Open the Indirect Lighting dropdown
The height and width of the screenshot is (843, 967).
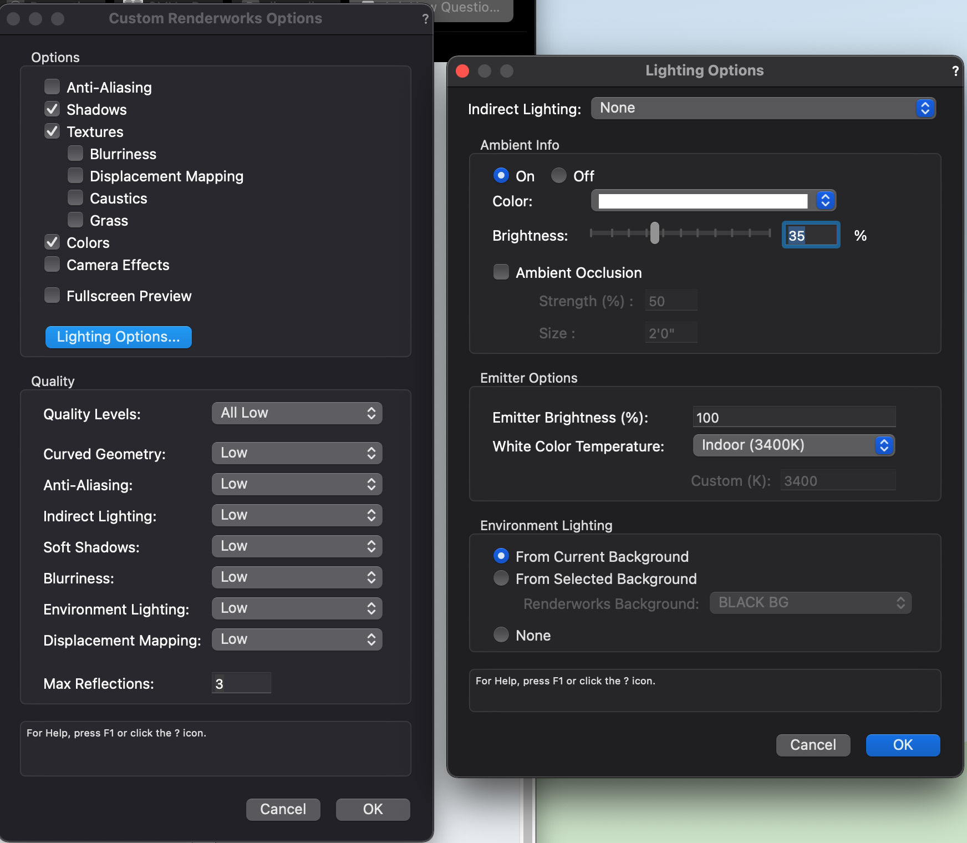click(762, 108)
